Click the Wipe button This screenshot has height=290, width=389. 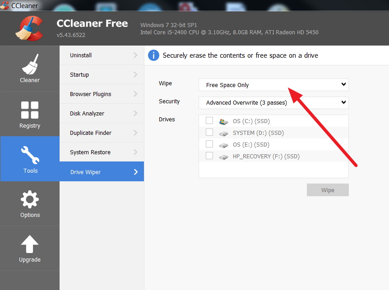[328, 190]
